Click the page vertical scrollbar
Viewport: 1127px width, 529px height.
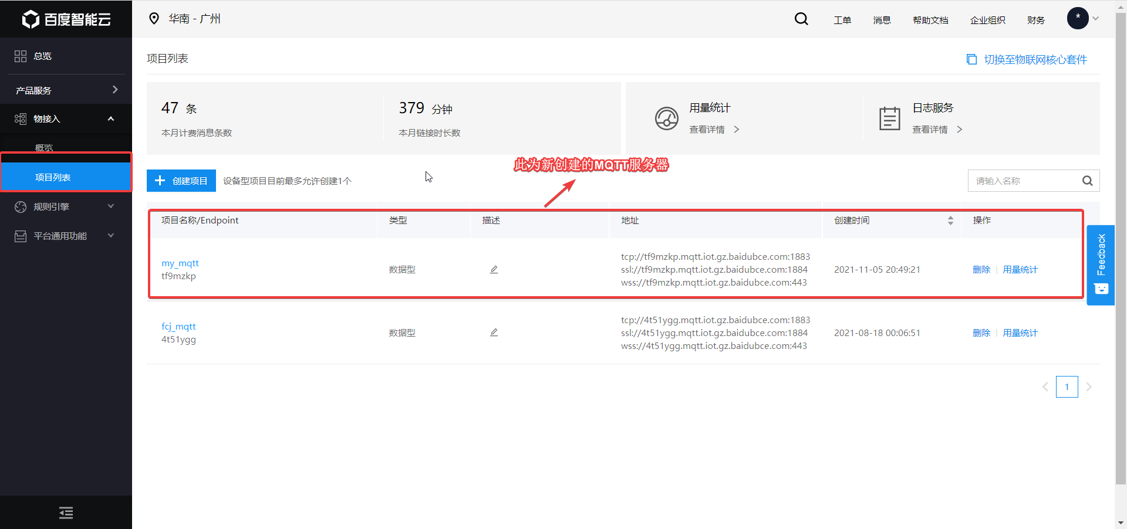point(1121,249)
